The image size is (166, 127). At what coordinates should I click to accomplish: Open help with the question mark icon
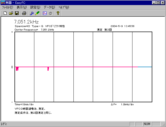tap(58, 13)
